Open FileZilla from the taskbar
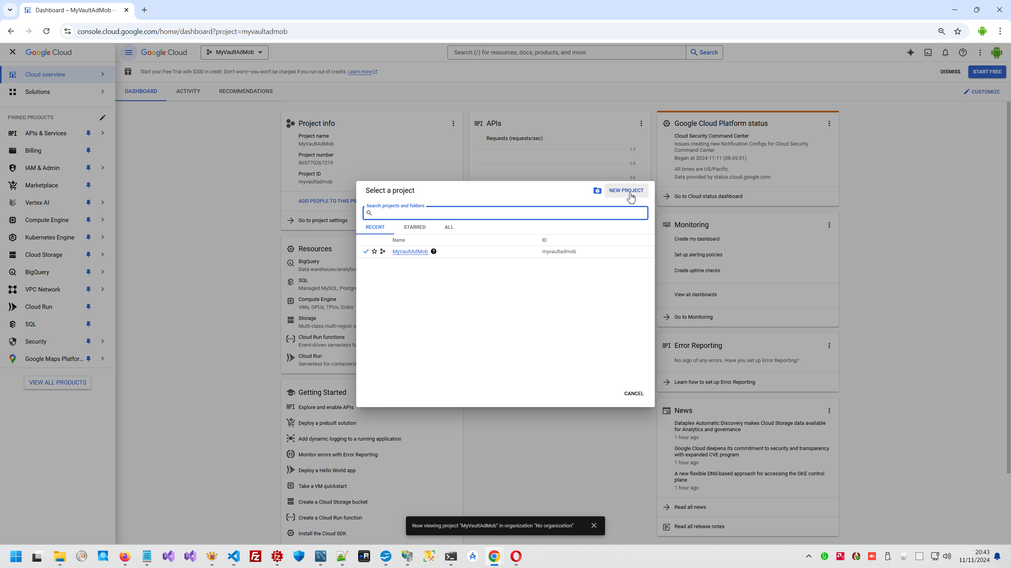This screenshot has width=1011, height=568. [x=256, y=556]
